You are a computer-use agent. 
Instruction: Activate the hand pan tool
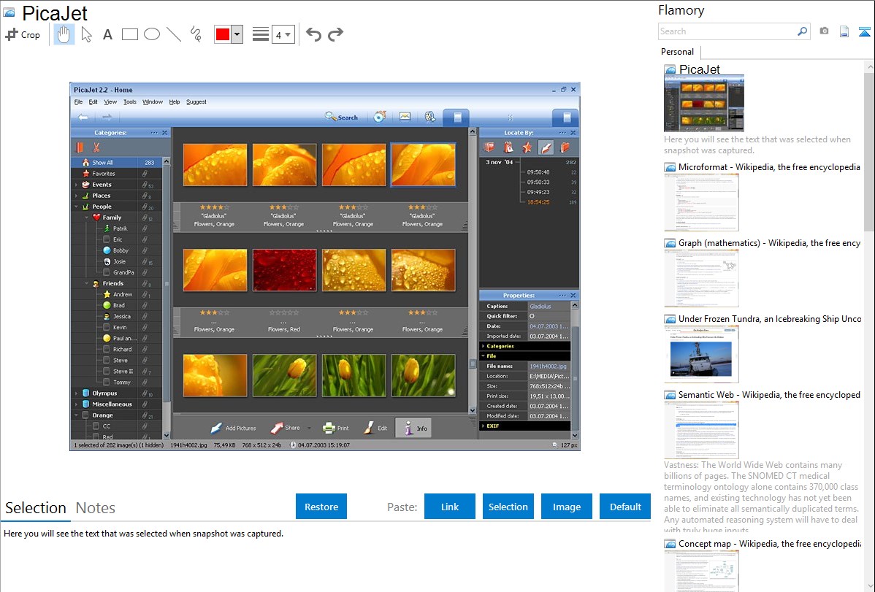click(64, 34)
